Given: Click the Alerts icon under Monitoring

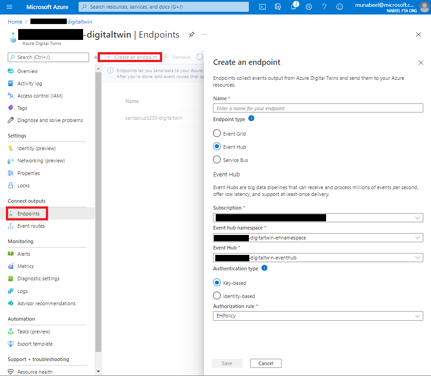Looking at the screenshot, I should [11, 254].
